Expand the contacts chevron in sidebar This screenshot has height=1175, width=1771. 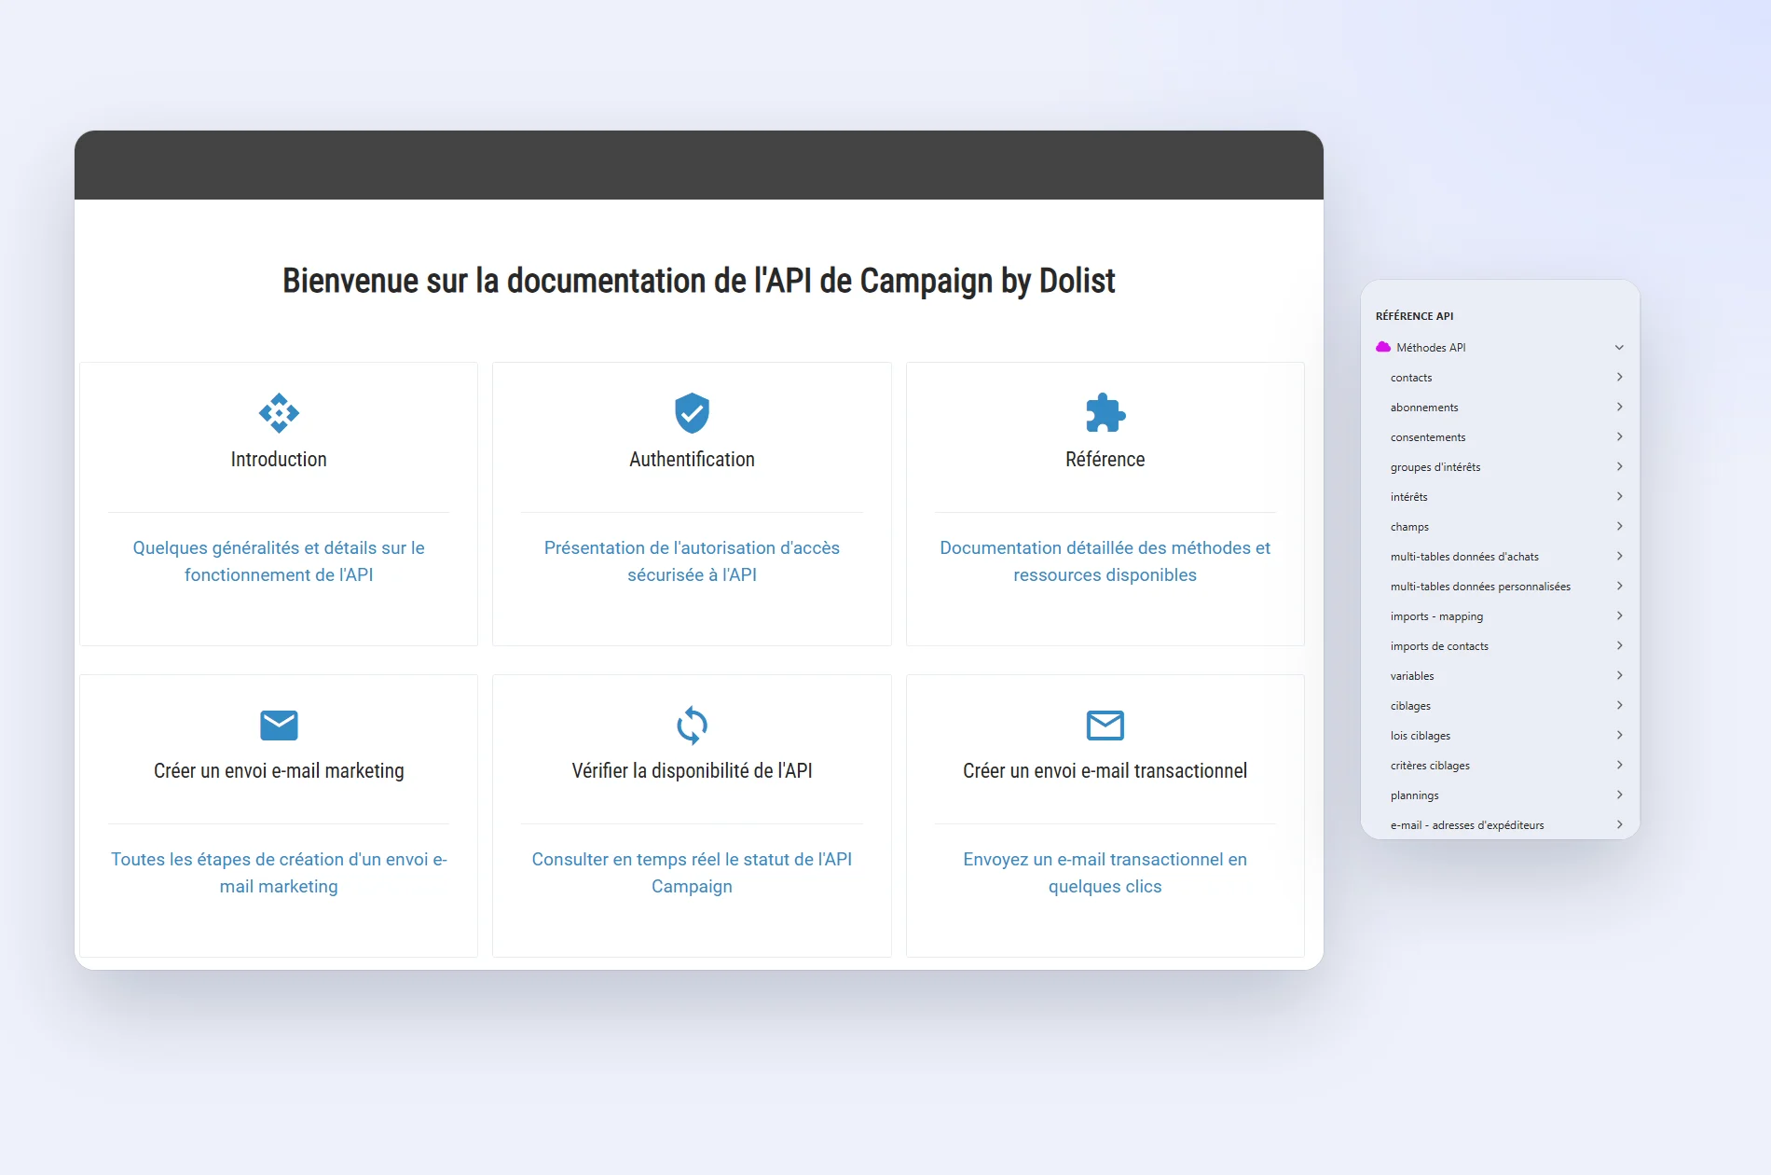[x=1620, y=377]
